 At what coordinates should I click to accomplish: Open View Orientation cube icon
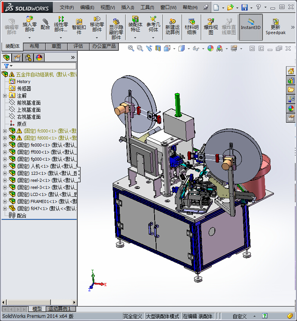click(x=167, y=48)
